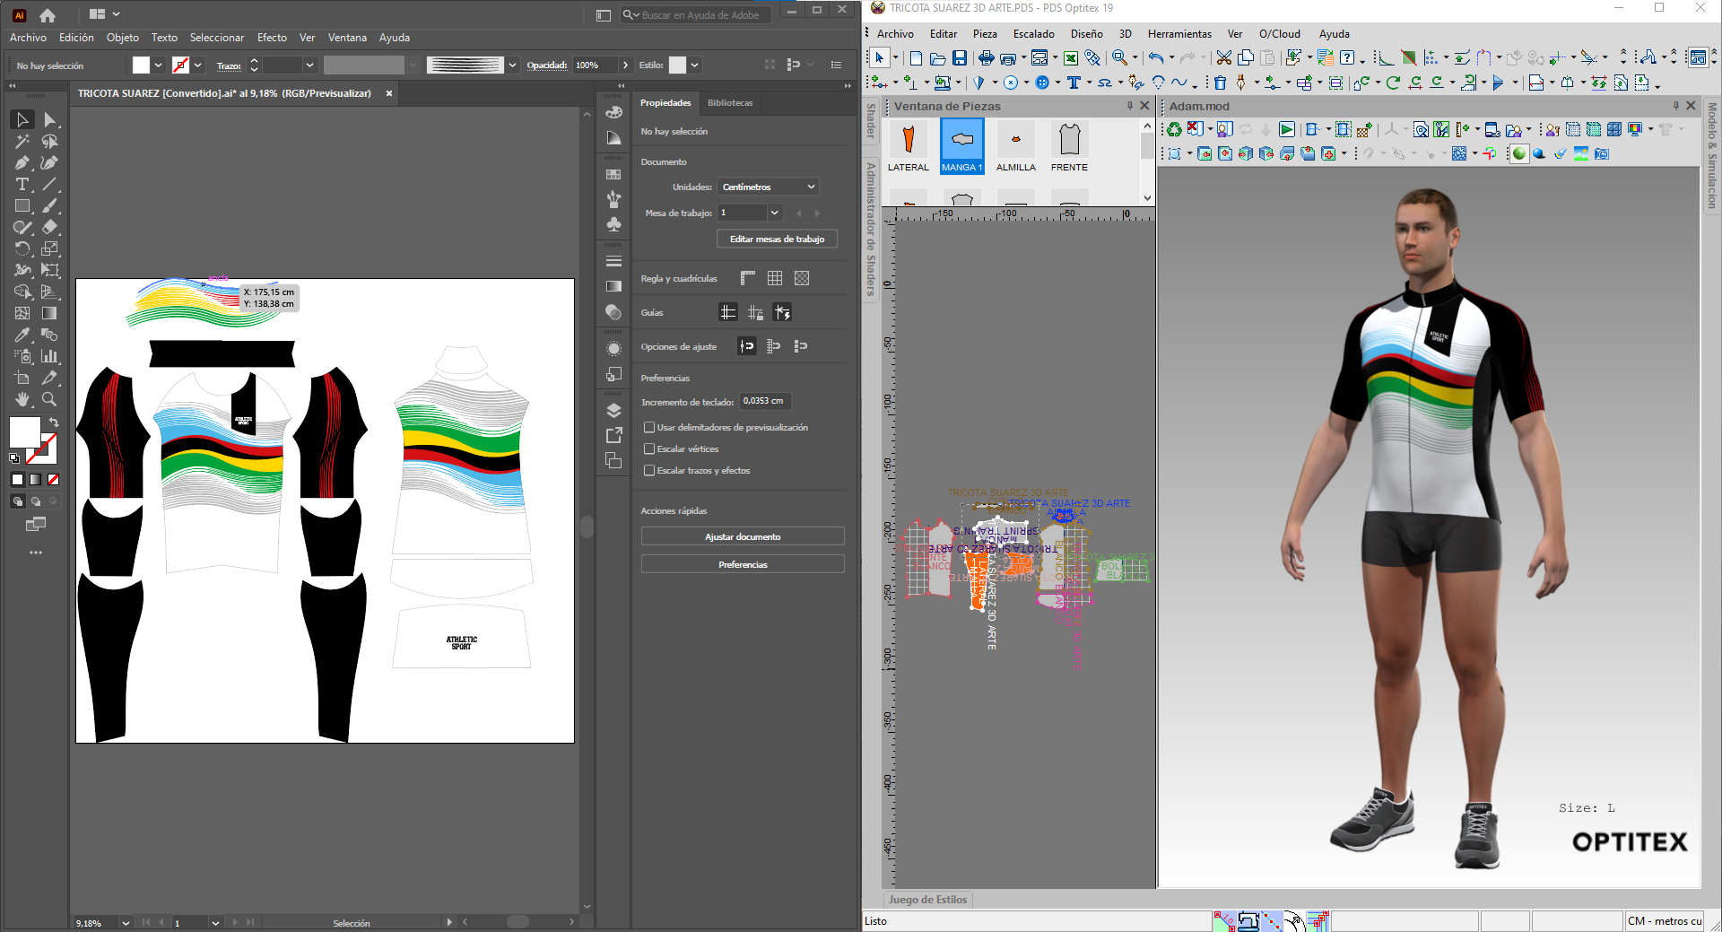Open the Efecto menu in Illustrator

click(x=272, y=38)
